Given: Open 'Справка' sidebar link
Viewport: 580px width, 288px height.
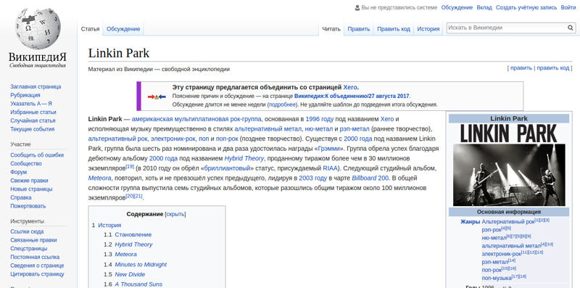Looking at the screenshot, I should 21,197.
